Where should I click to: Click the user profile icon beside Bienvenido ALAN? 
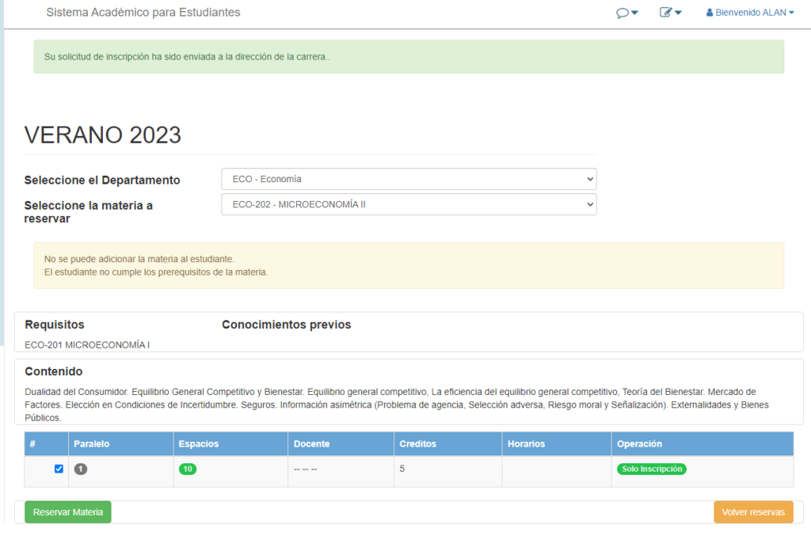710,13
